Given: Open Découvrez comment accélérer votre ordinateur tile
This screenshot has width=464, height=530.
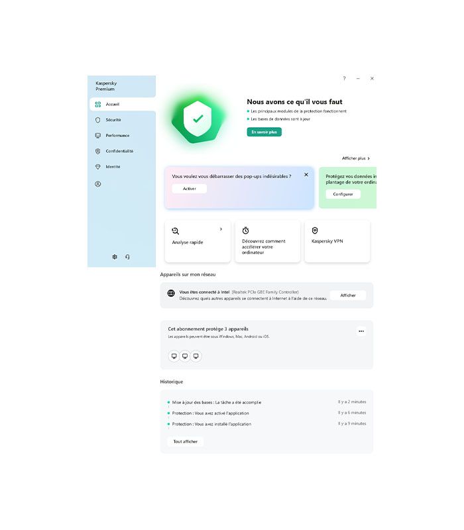Looking at the screenshot, I should coord(268,241).
